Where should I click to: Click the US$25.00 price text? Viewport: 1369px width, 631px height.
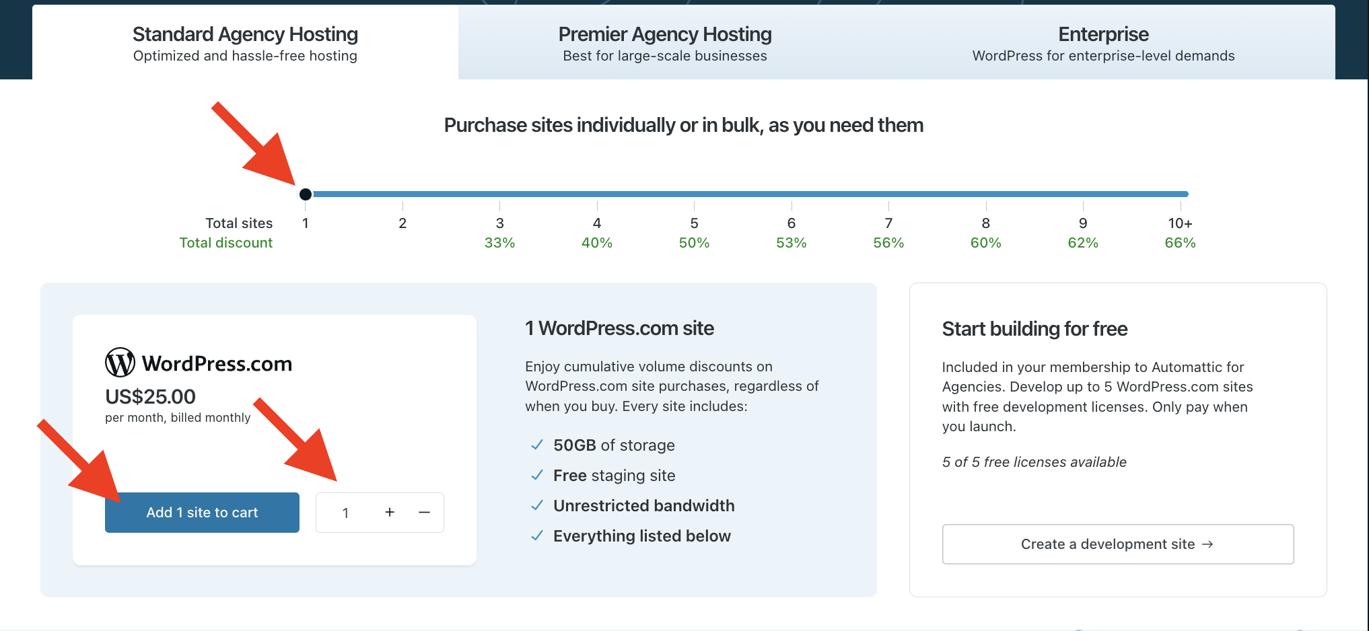[149, 397]
